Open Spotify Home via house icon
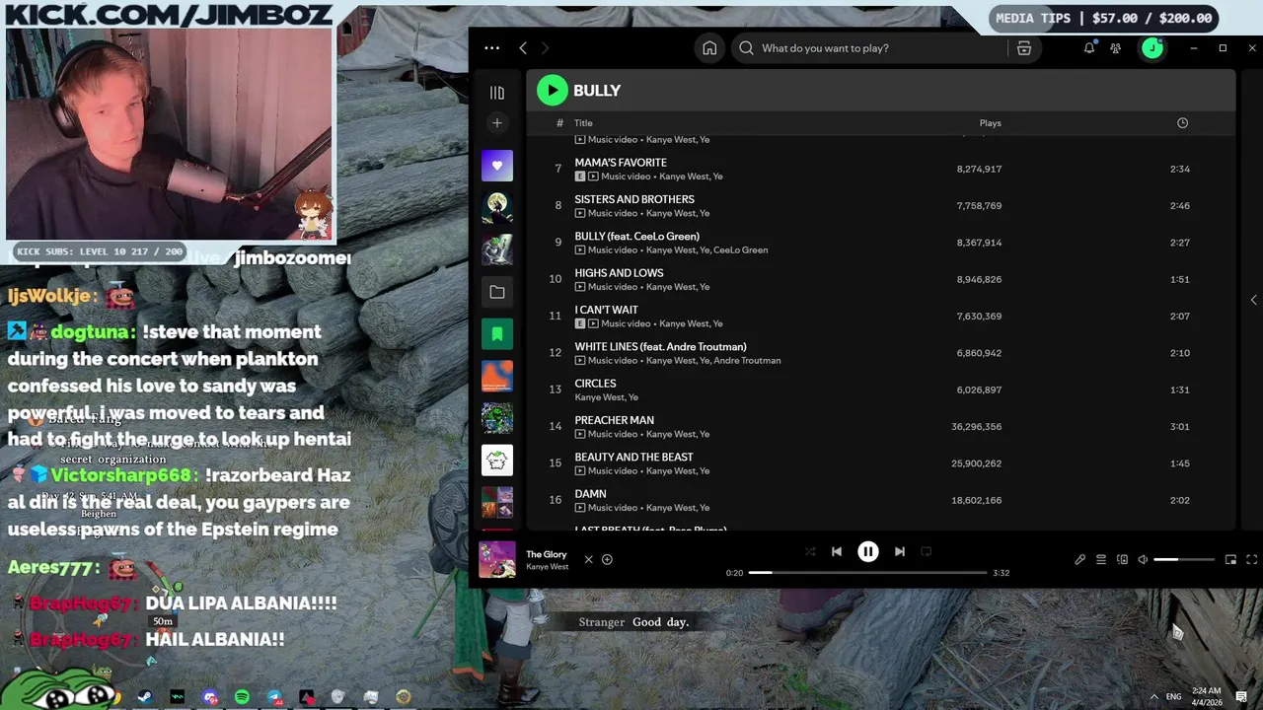Screen dimensions: 1263x710 [709, 48]
